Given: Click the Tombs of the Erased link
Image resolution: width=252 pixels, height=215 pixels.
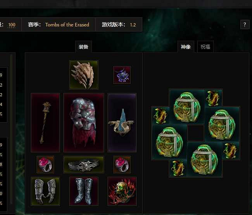Looking at the screenshot, I should pos(67,24).
